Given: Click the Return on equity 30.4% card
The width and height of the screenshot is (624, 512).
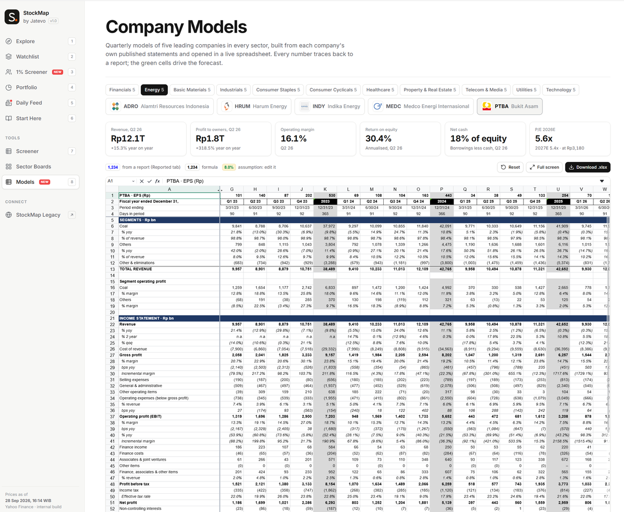Looking at the screenshot, I should coord(399,139).
